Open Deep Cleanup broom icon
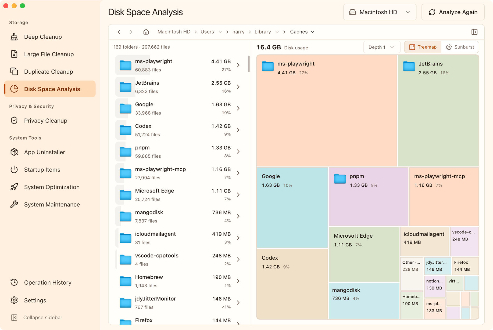Viewport: 493px width, 330px height. tap(14, 37)
